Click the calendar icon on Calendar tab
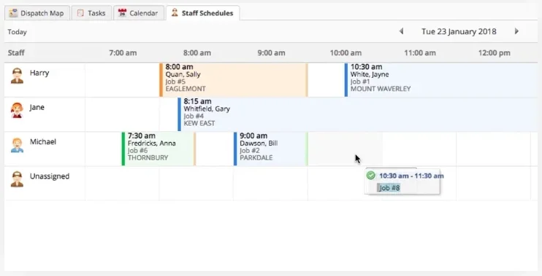Image resolution: width=542 pixels, height=276 pixels. pyautogui.click(x=122, y=13)
